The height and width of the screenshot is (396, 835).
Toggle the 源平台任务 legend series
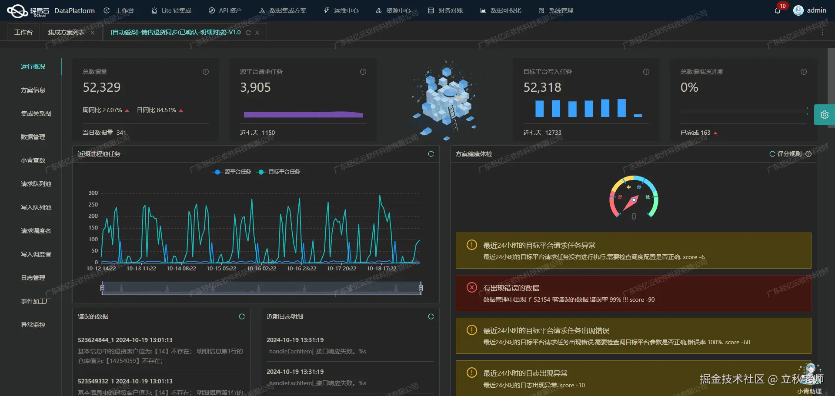(231, 172)
